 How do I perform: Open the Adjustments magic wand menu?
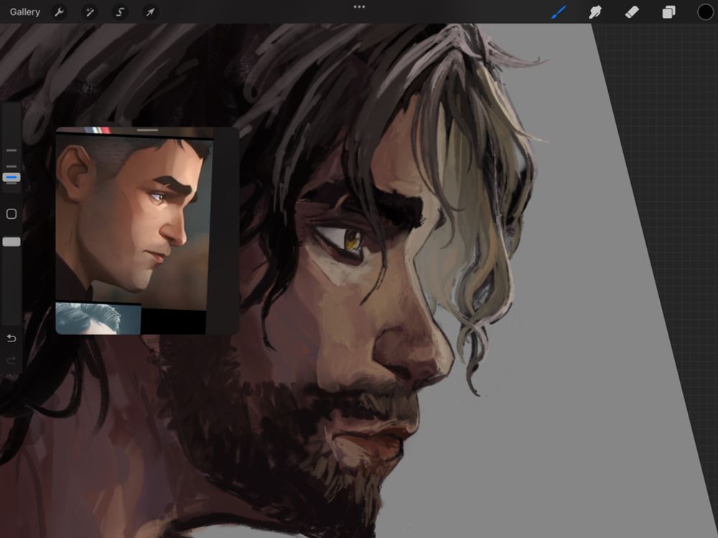click(90, 12)
